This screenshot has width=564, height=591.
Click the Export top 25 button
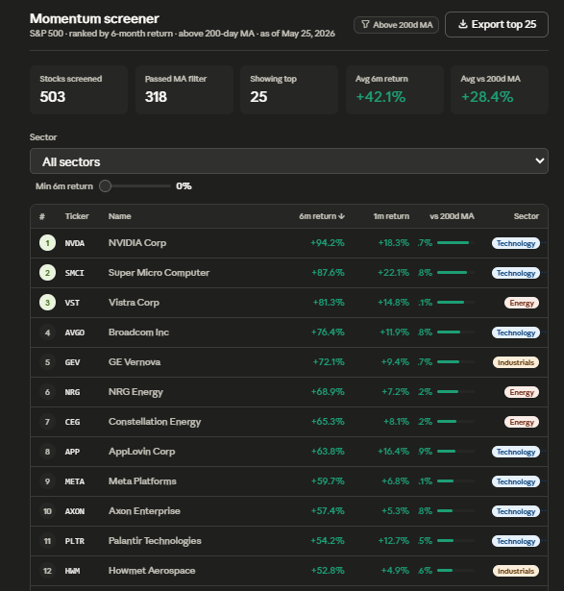click(x=496, y=24)
